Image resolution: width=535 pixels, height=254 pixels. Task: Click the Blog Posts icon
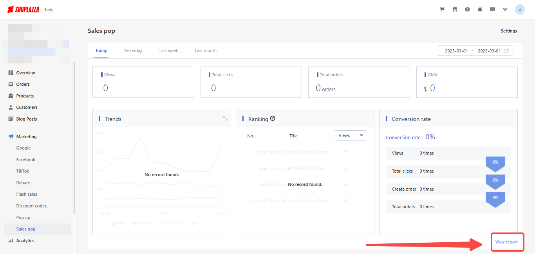(x=11, y=119)
